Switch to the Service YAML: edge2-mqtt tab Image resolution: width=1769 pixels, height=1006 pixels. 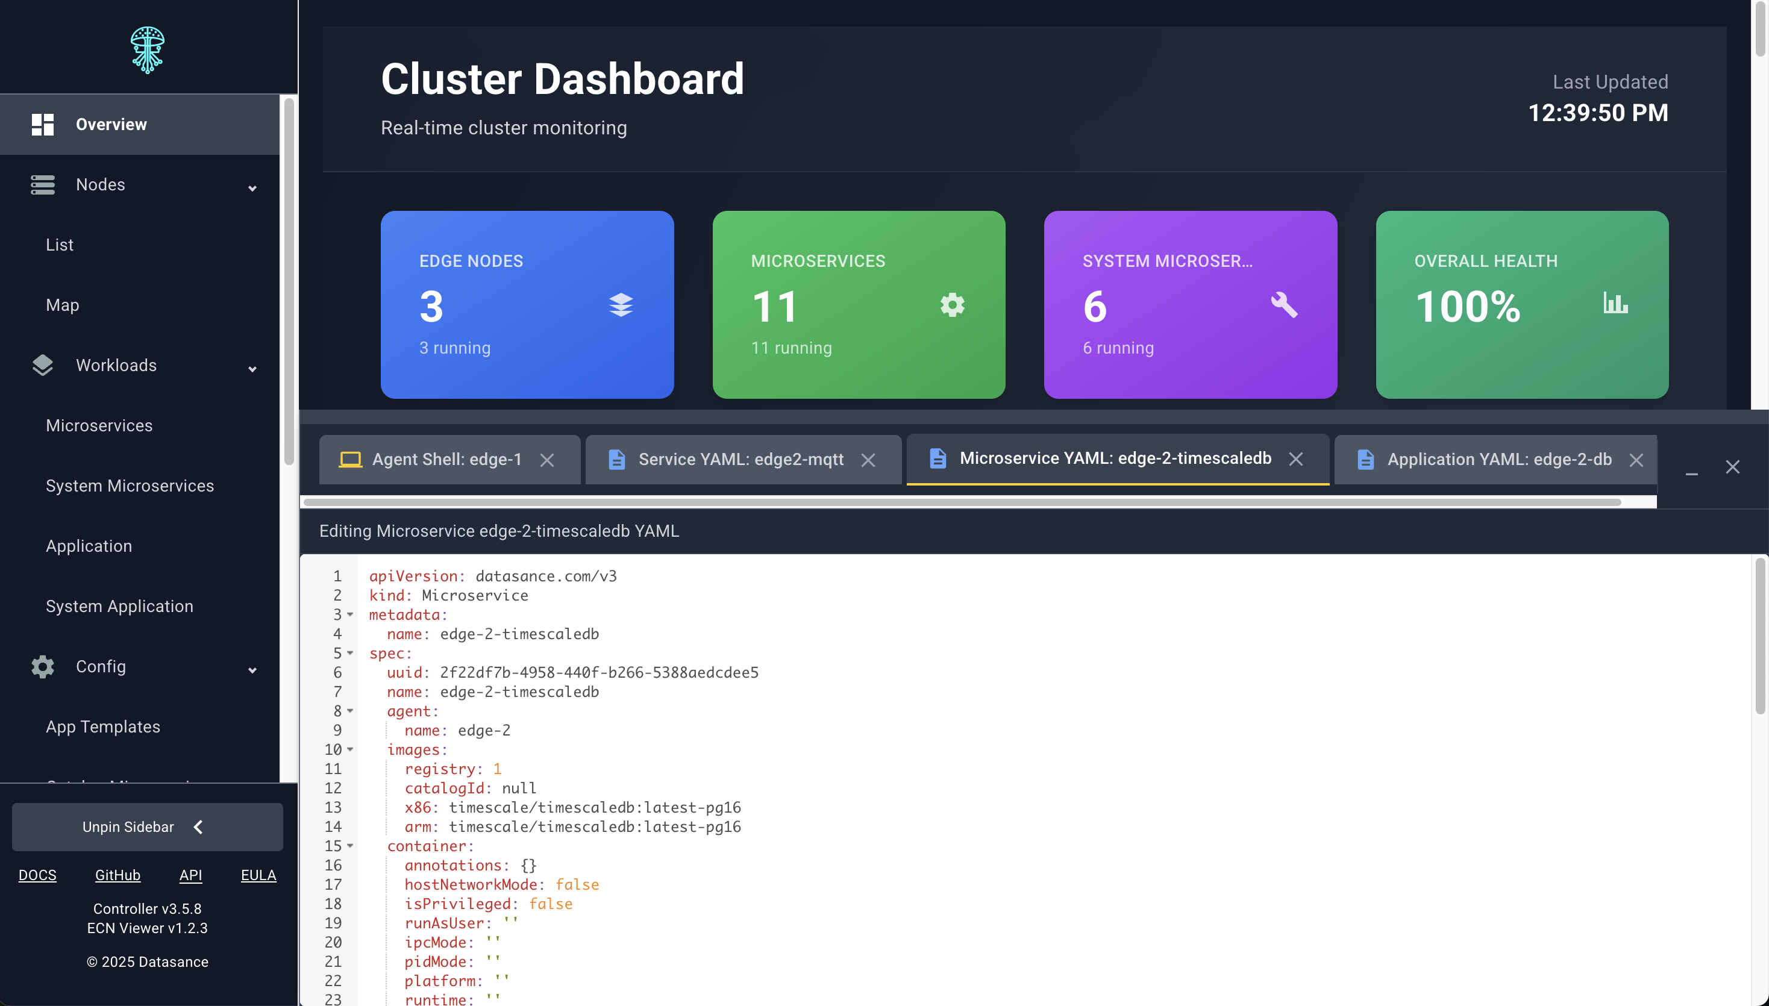coord(739,460)
